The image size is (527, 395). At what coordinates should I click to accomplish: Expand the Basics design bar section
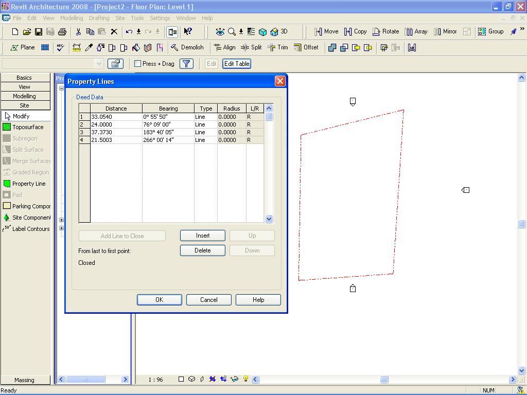point(24,78)
